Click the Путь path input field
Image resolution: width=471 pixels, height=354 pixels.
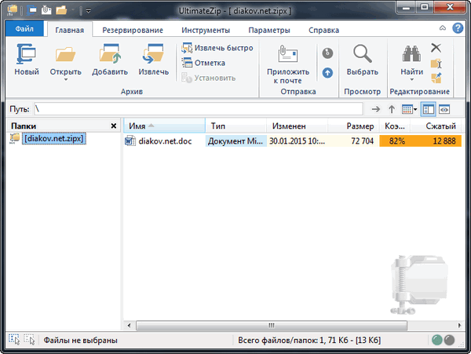pos(199,109)
